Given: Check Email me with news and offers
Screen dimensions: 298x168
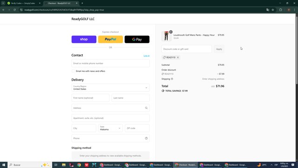Looking at the screenshot, I should tap(73, 71).
